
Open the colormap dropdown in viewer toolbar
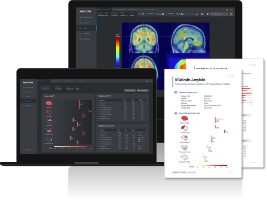[219, 14]
